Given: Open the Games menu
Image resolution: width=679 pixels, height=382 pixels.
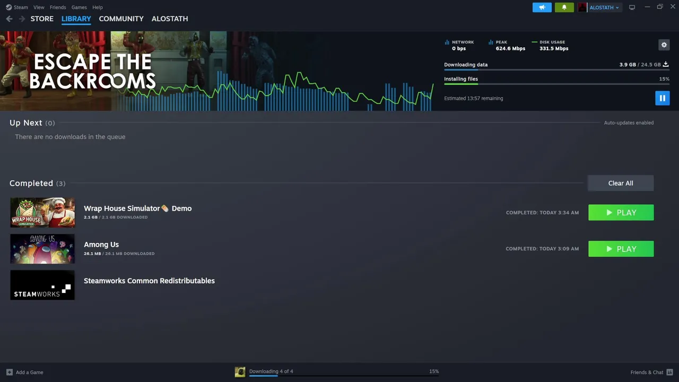Looking at the screenshot, I should [x=79, y=7].
